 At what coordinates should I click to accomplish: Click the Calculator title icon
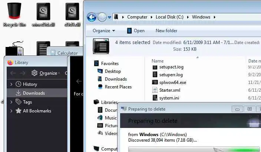[x=53, y=53]
